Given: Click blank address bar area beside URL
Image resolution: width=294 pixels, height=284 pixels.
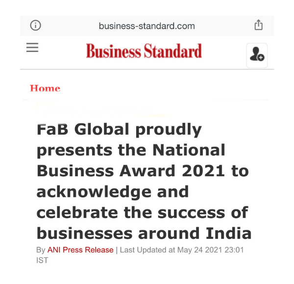Looking at the screenshot, I should pyautogui.click(x=223, y=26).
